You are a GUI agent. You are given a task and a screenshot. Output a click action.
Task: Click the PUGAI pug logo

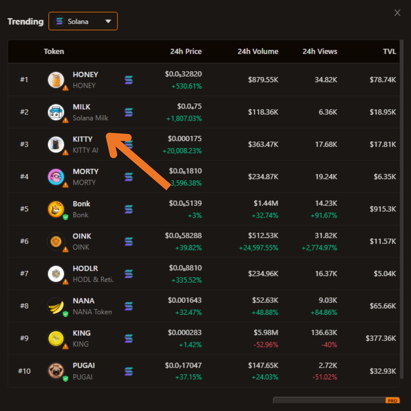56,371
